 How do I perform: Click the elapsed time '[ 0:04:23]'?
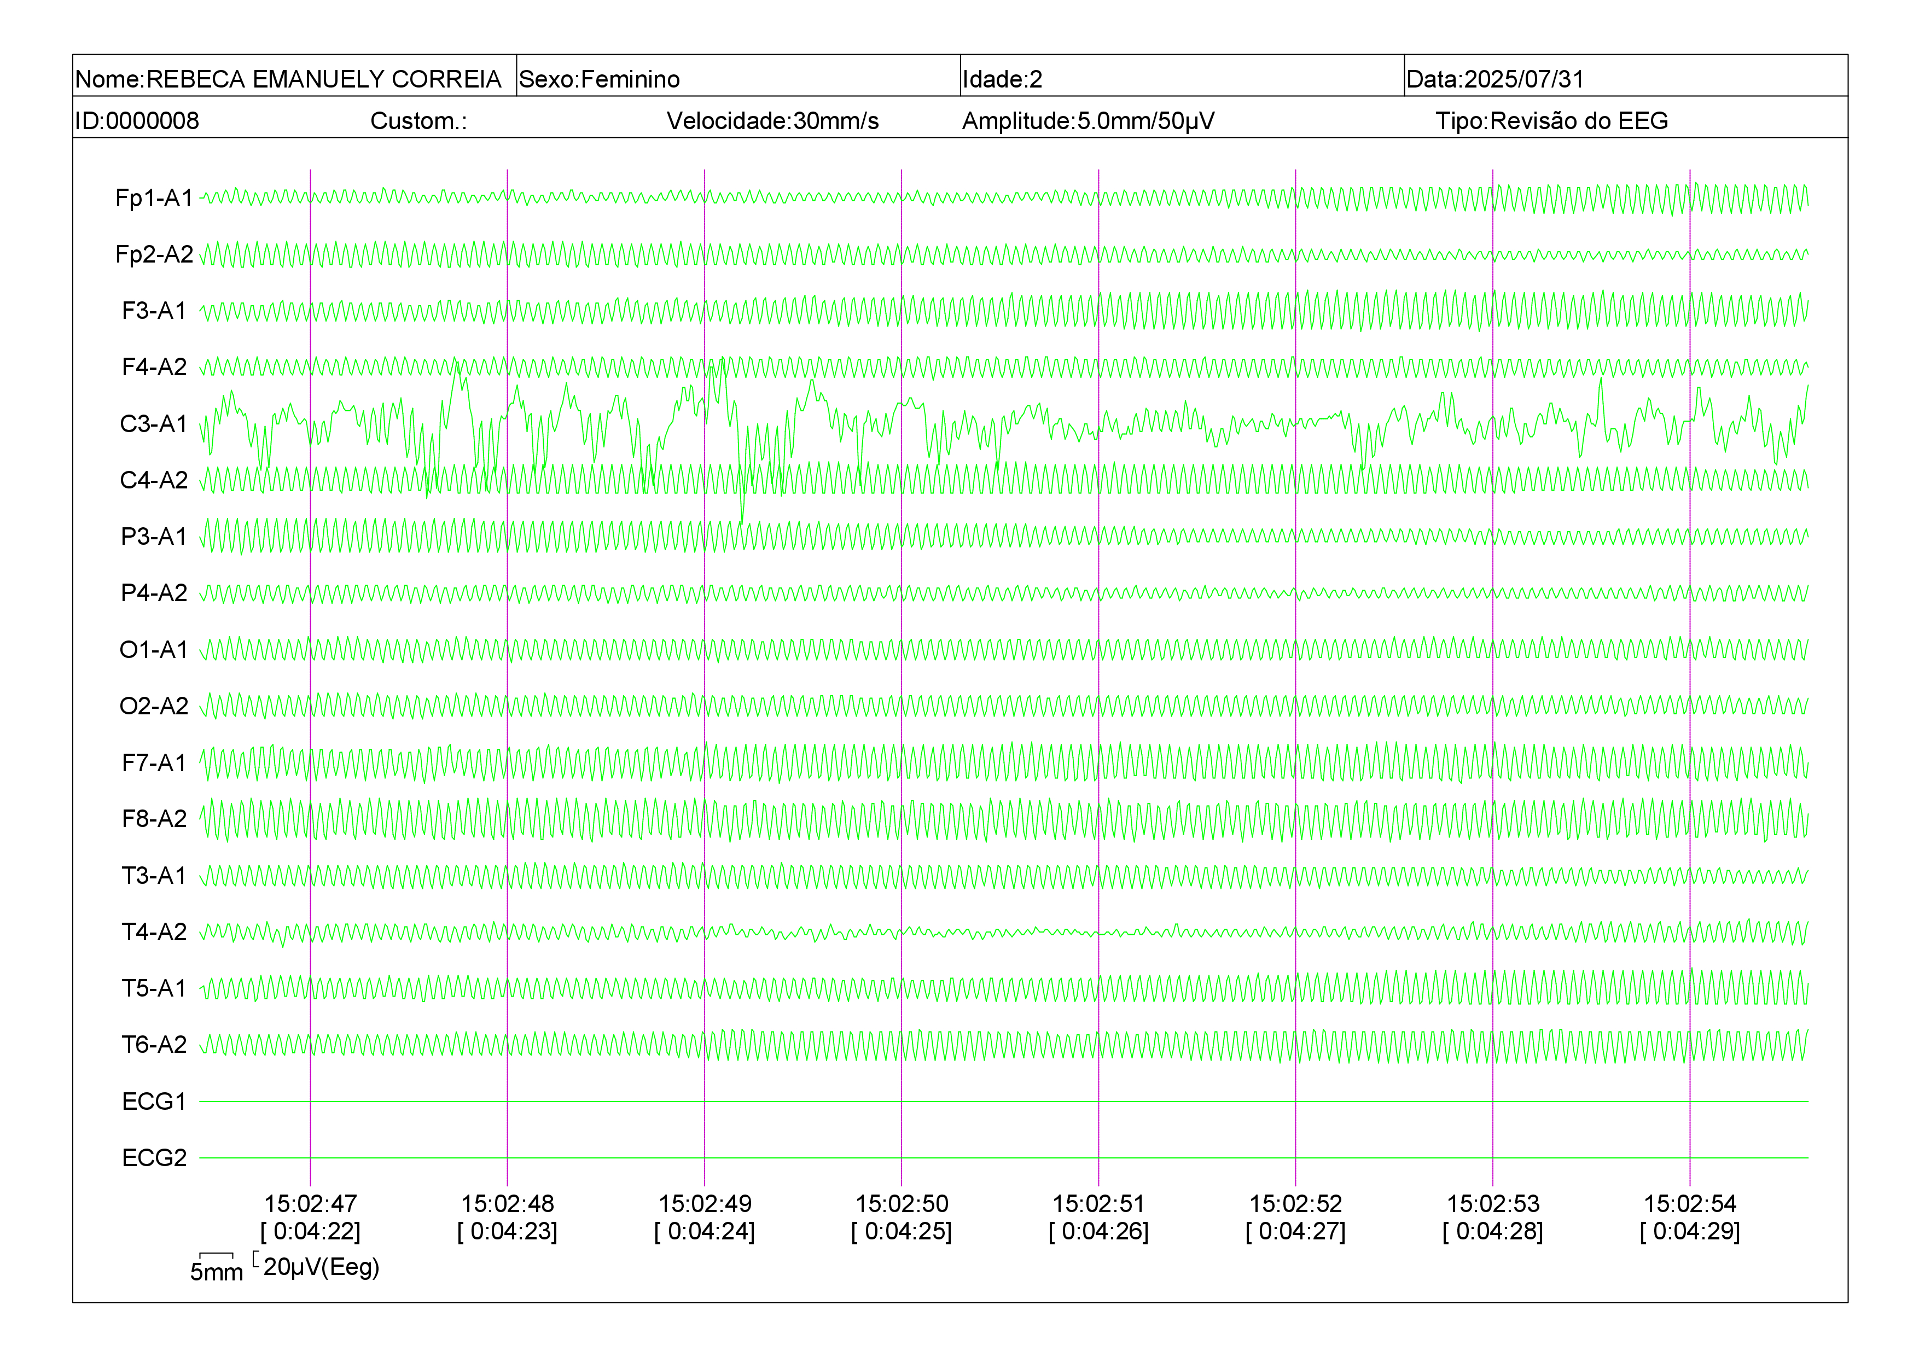click(507, 1232)
